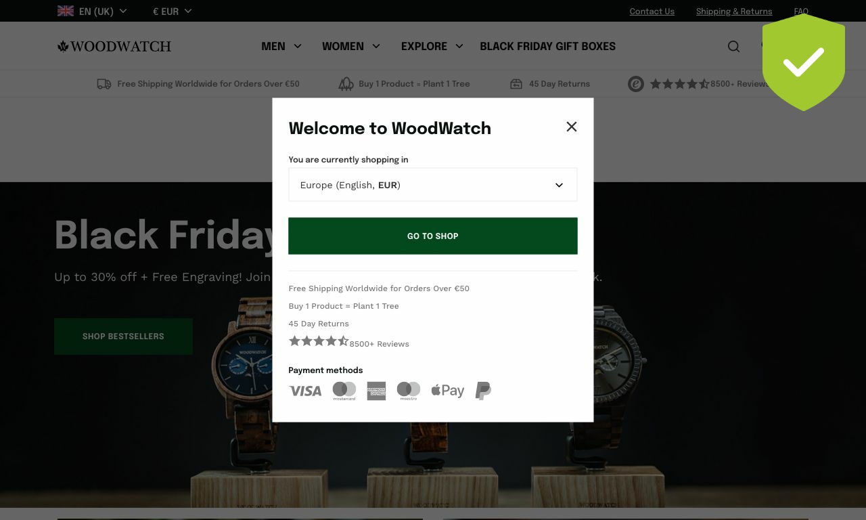
Task: Open the MEN menu
Action: (281, 46)
